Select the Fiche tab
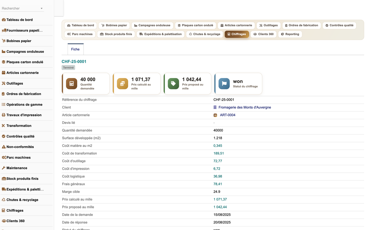The width and height of the screenshot is (372, 230). click(x=75, y=49)
